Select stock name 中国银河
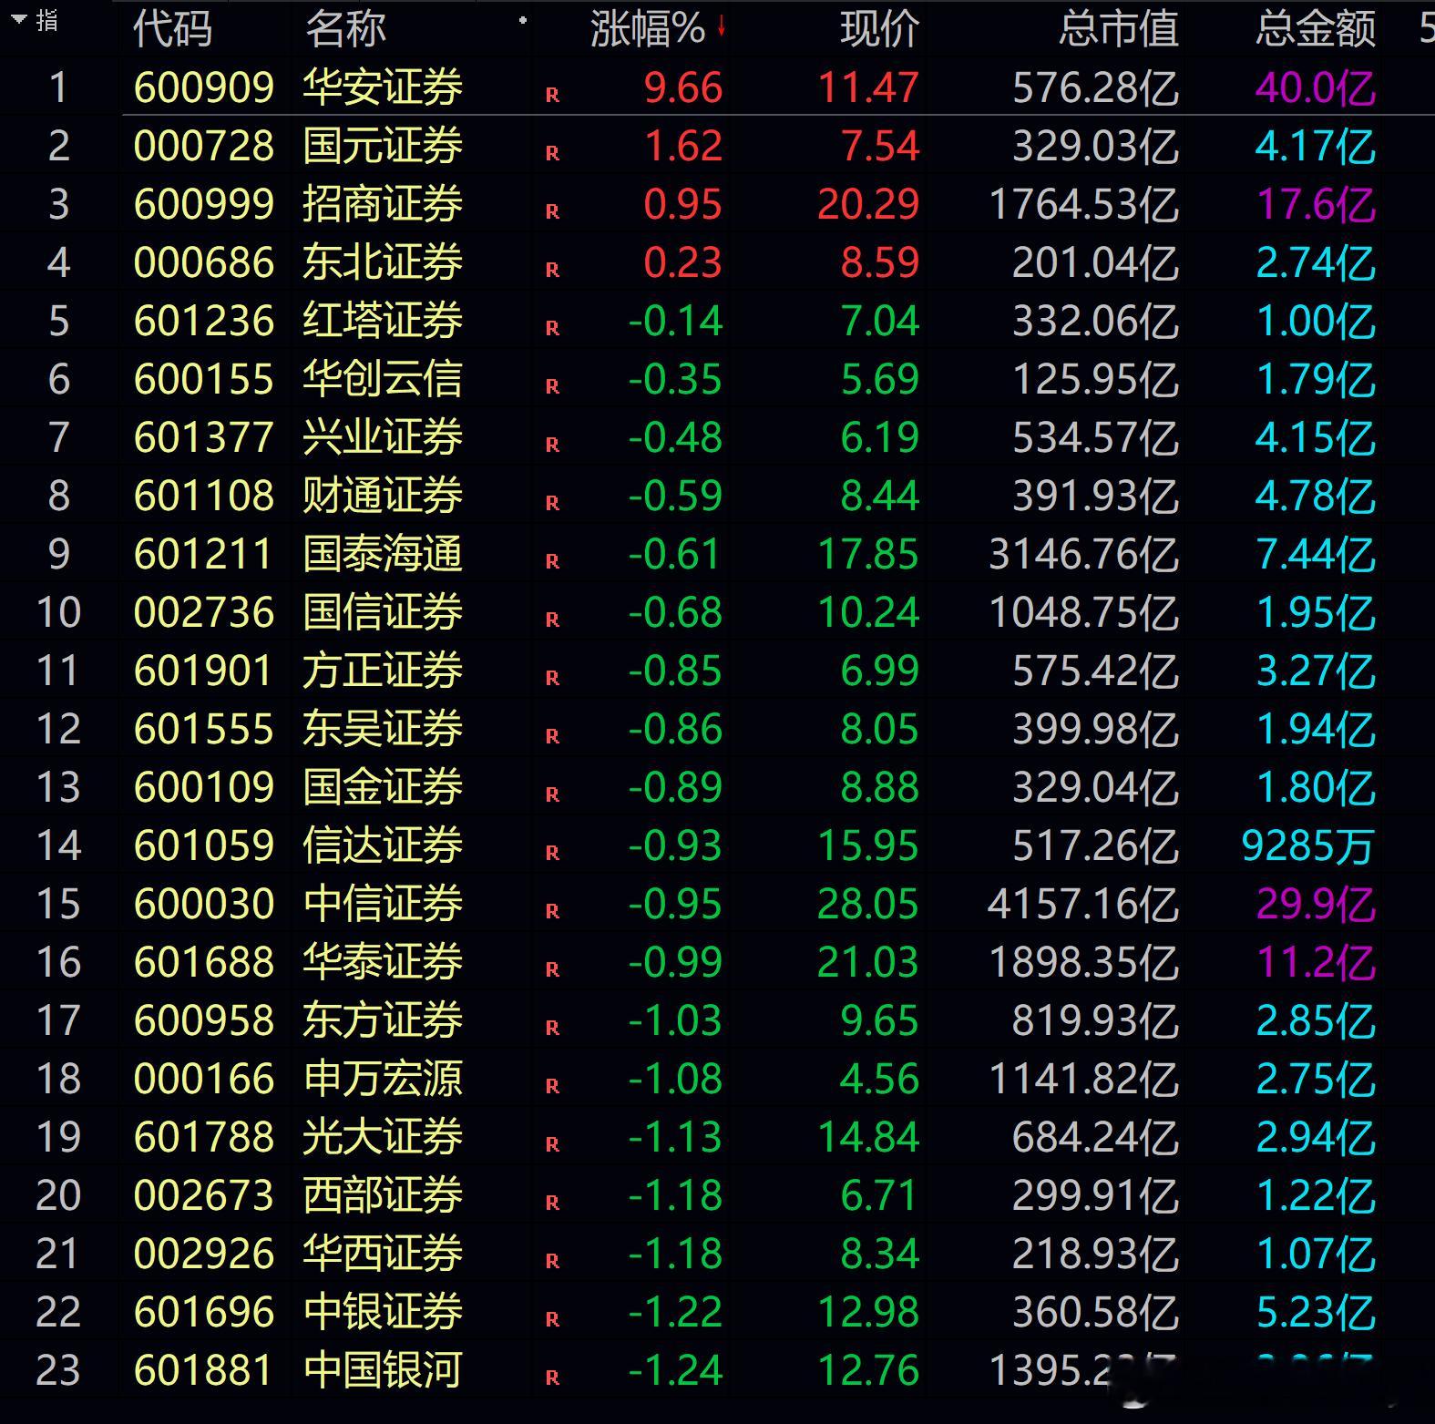 [383, 1370]
